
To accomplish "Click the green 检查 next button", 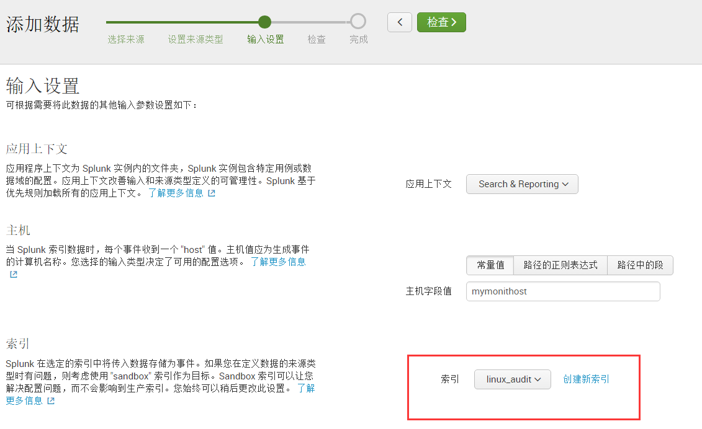I will point(441,22).
